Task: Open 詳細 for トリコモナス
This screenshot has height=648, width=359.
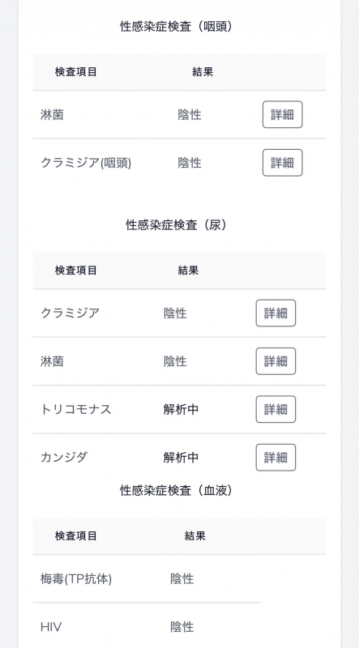Action: tap(276, 409)
